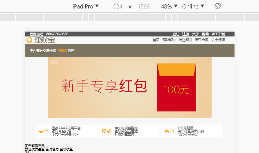Click the 100元 red envelope graphic
The image size is (259, 153).
click(x=176, y=87)
